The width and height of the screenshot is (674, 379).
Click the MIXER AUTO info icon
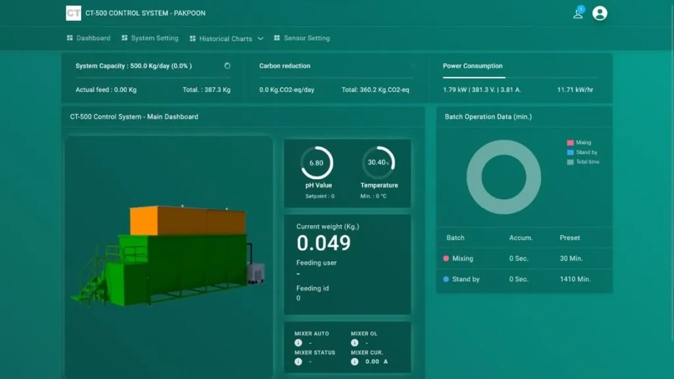(x=298, y=343)
